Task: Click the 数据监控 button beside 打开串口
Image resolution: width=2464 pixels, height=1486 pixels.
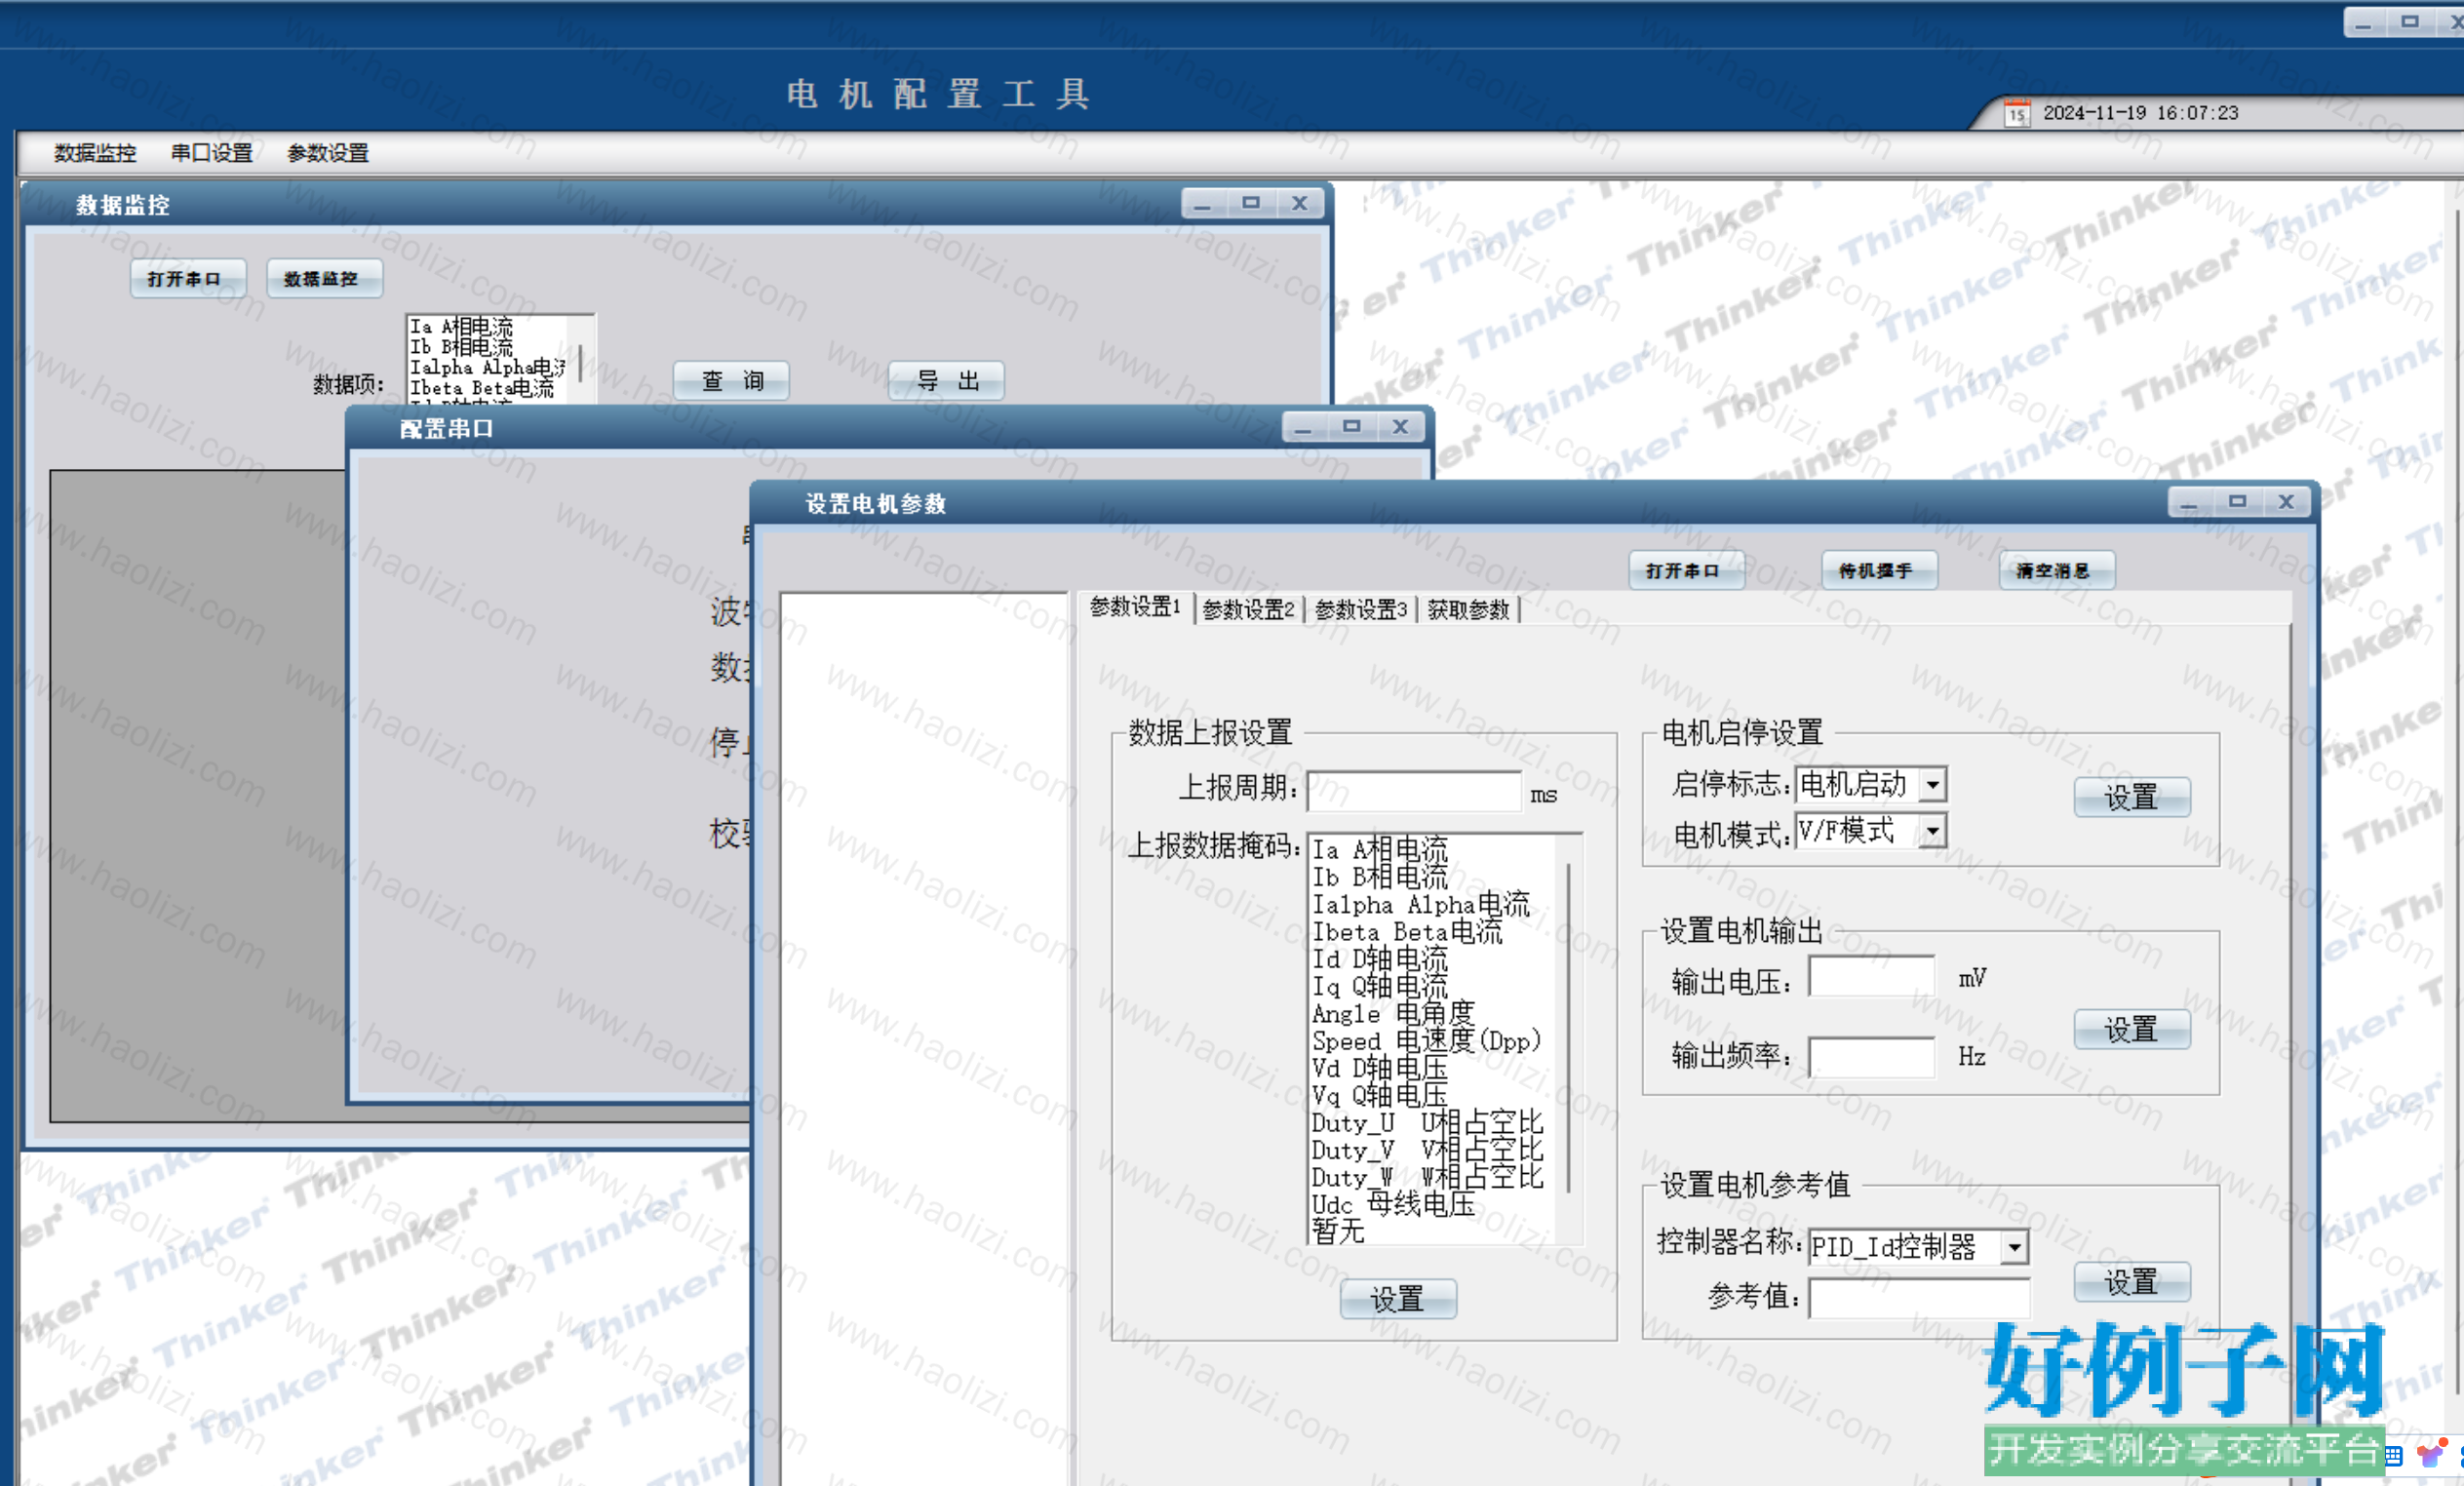Action: (x=324, y=278)
